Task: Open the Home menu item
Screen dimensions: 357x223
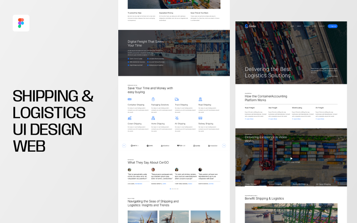Action: coord(292,26)
